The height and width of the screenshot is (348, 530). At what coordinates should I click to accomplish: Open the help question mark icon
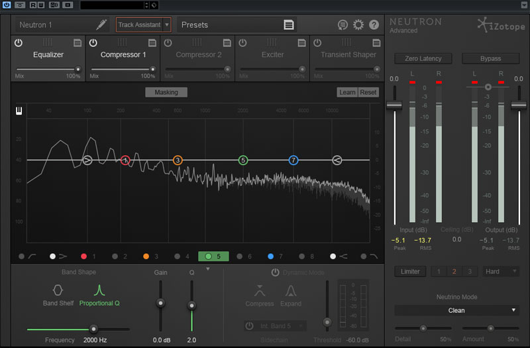[x=374, y=25]
